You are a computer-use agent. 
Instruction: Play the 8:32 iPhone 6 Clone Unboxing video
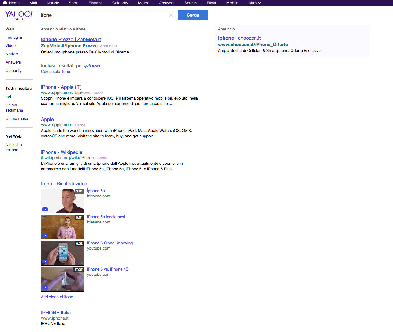click(x=62, y=253)
